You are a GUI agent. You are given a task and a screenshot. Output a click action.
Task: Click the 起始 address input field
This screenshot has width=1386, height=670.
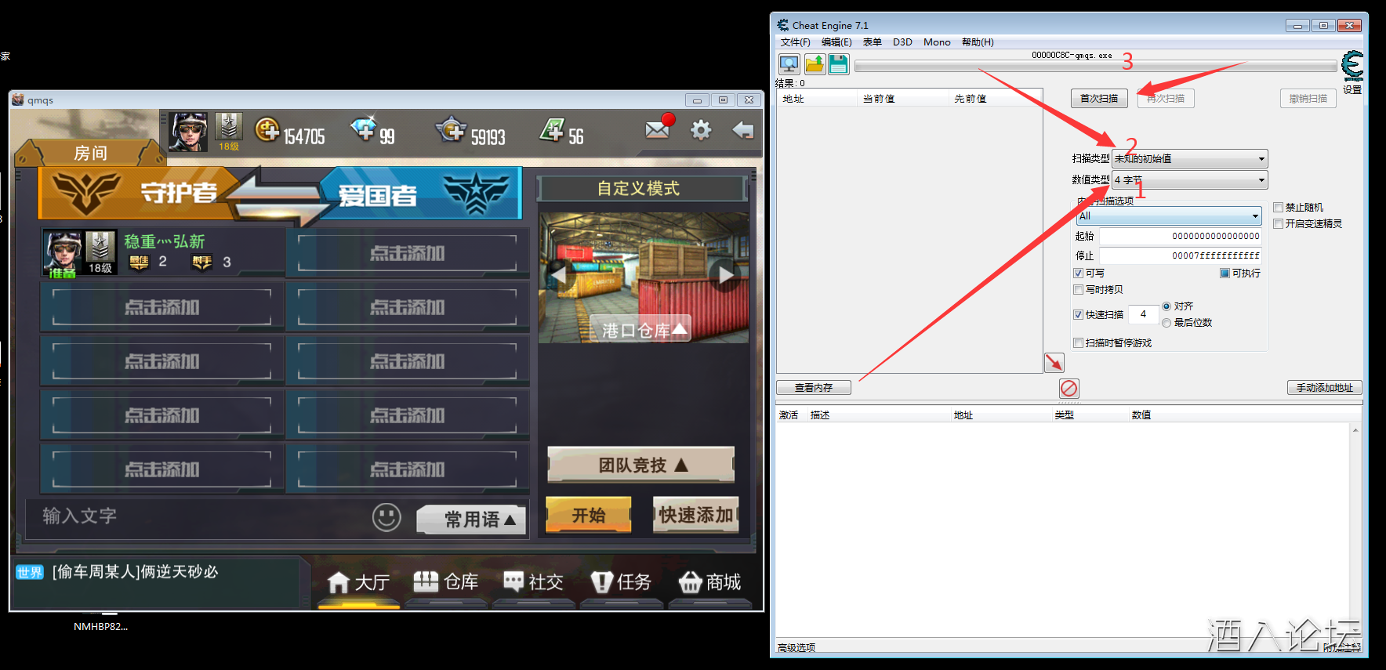click(x=1181, y=236)
